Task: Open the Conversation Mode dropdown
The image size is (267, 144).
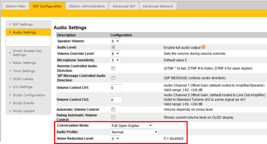Action: pyautogui.click(x=131, y=126)
